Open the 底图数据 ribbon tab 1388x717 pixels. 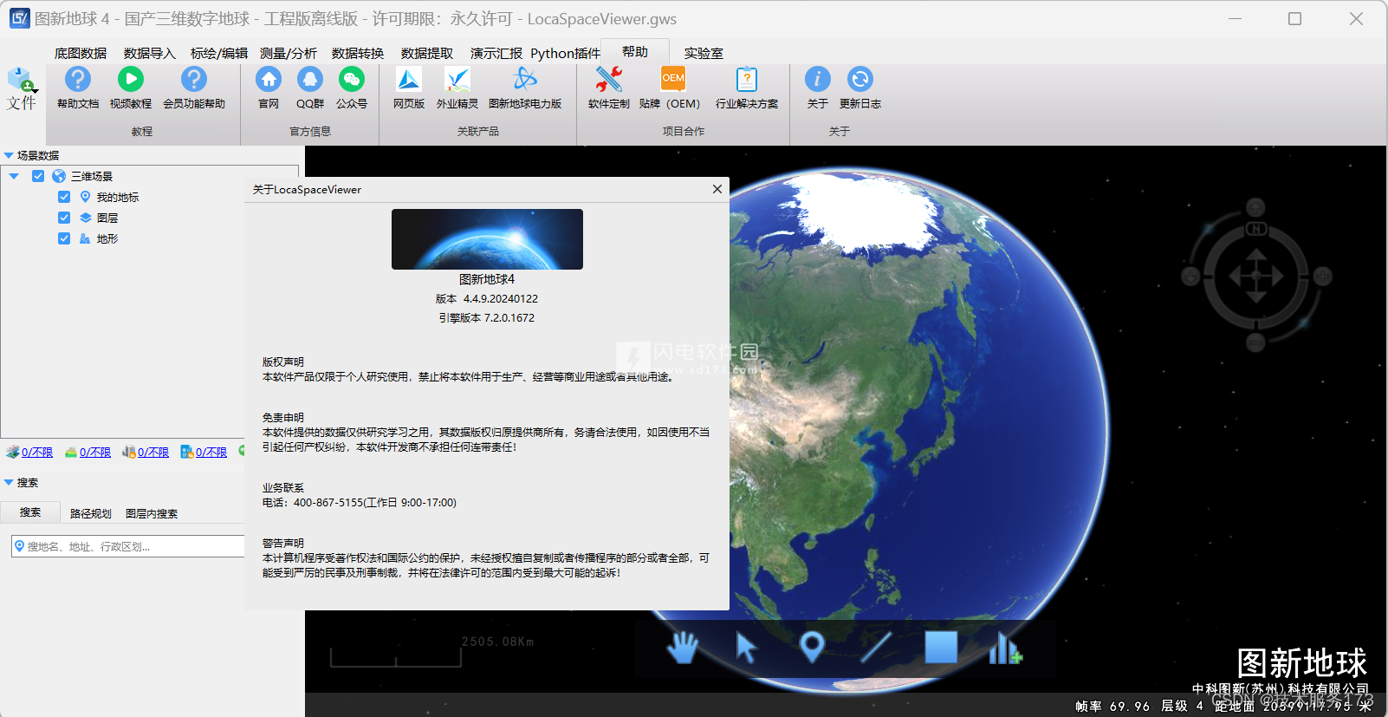pos(81,53)
